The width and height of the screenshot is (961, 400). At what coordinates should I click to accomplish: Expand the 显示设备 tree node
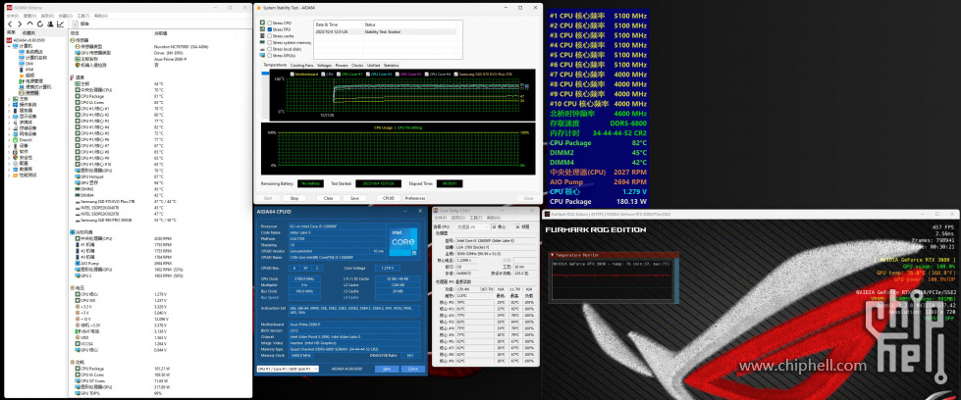(9, 117)
